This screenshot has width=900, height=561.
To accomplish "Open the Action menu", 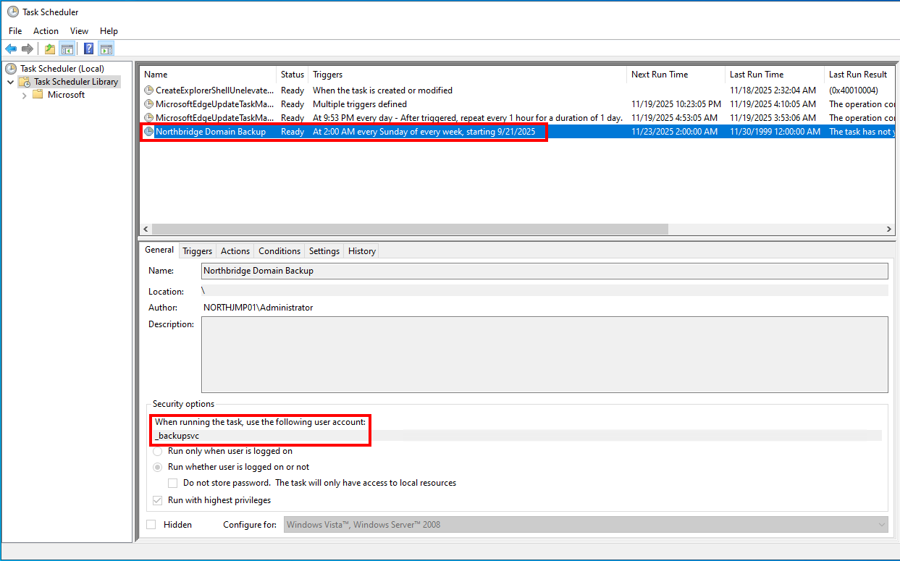I will click(46, 31).
